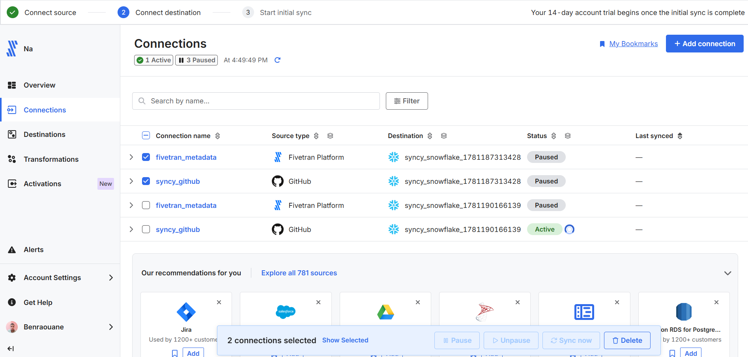Image resolution: width=748 pixels, height=357 pixels.
Task: Dismiss the RDS for Postgres recommendation card
Action: 716,302
